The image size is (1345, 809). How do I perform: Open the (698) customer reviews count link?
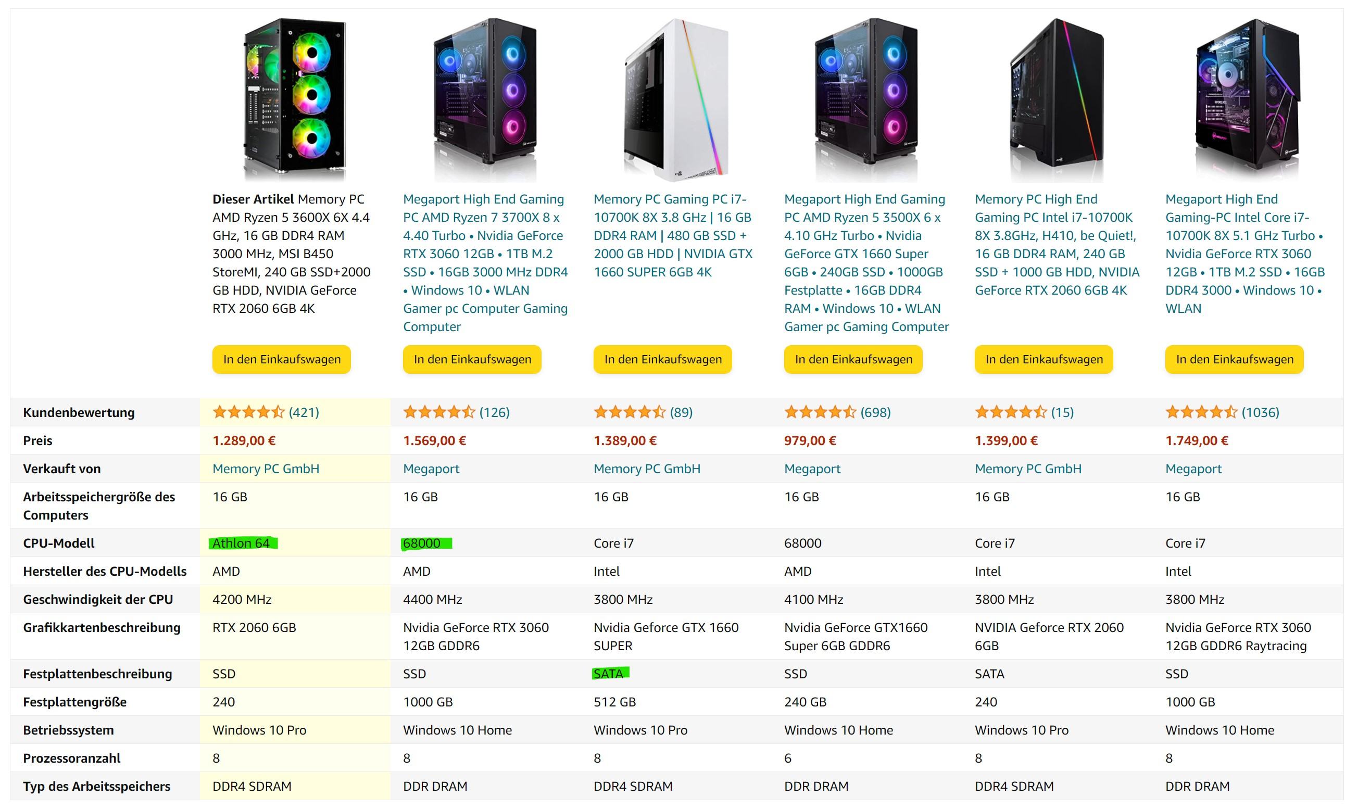[x=875, y=412]
